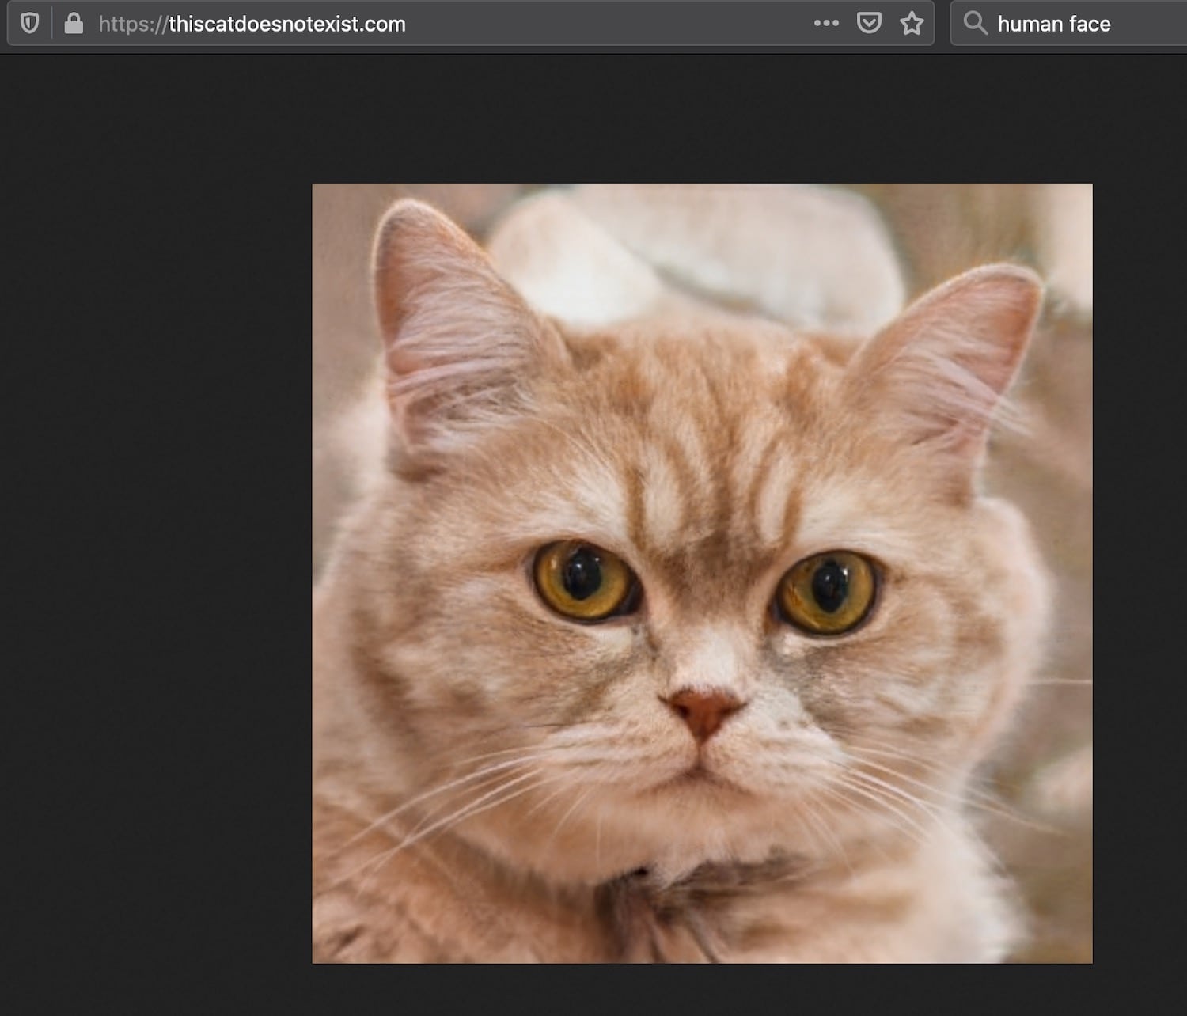1187x1016 pixels.
Task: Save the page to Pocket
Action: click(869, 24)
